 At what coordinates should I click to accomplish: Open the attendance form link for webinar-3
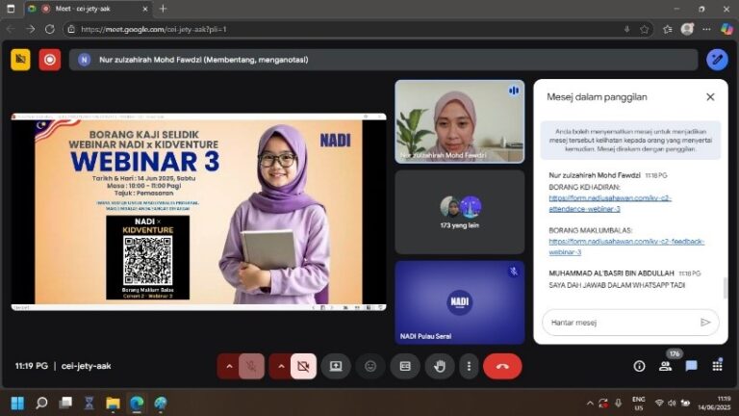pyautogui.click(x=610, y=203)
